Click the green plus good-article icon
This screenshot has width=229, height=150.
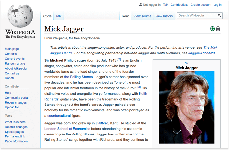click(212, 29)
